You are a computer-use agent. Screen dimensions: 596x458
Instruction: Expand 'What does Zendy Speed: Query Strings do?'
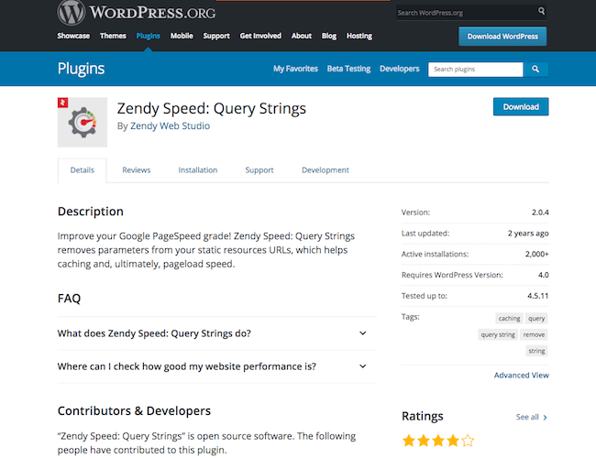tap(217, 333)
